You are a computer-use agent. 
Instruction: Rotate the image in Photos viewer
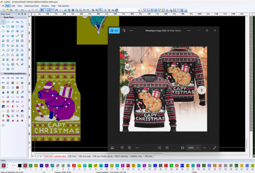tap(124, 30)
